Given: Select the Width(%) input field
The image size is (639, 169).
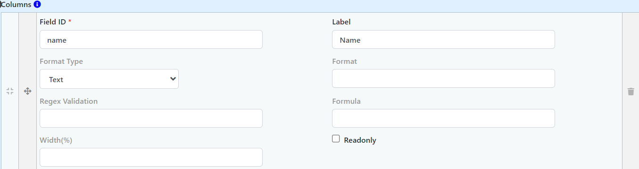Looking at the screenshot, I should pos(151,157).
